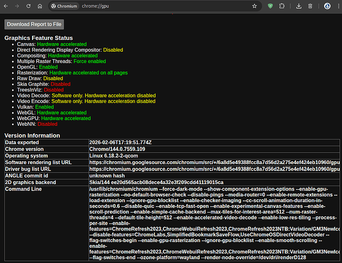
Task: Click Linux 6.18.2-2-qcom value
Action: coord(113,156)
